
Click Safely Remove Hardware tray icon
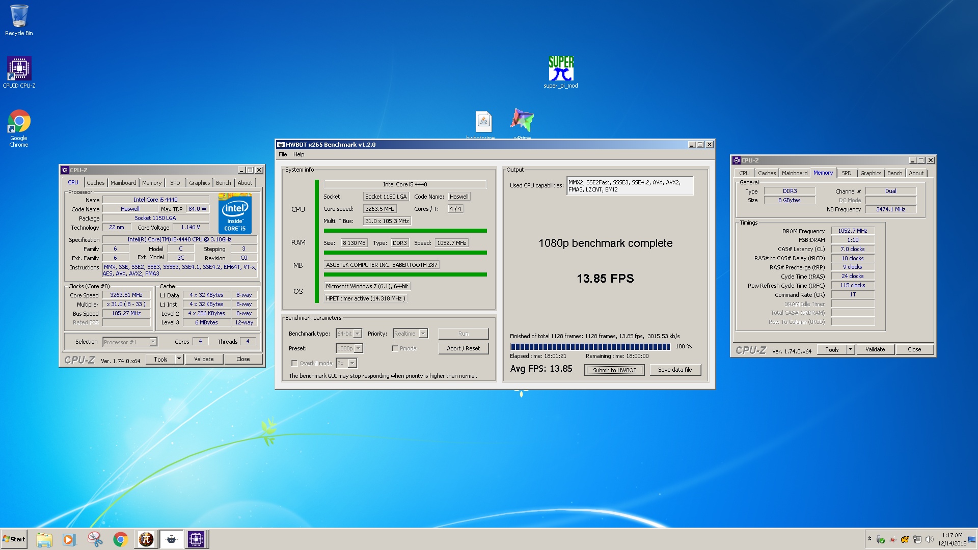tap(880, 539)
